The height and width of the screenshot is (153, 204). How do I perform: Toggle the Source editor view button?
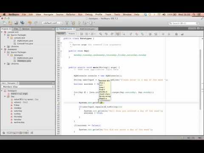click(61, 34)
